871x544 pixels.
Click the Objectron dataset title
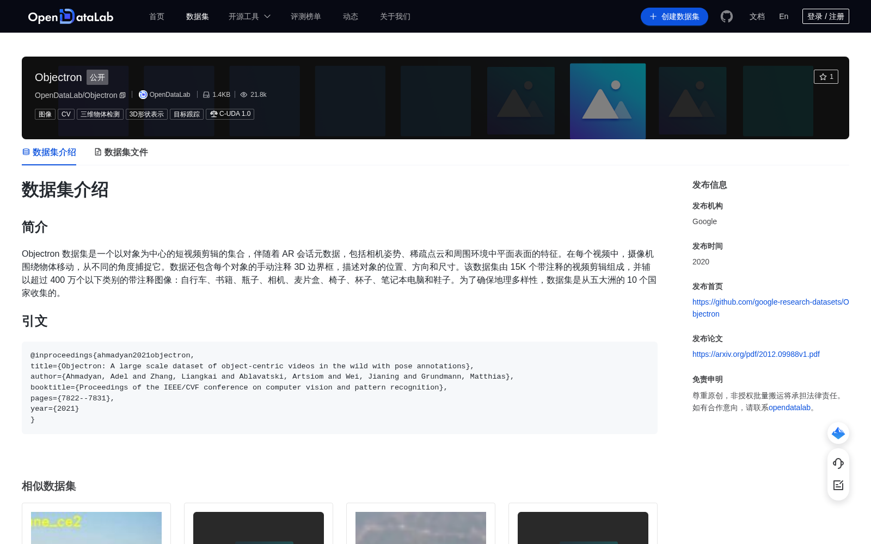(58, 77)
